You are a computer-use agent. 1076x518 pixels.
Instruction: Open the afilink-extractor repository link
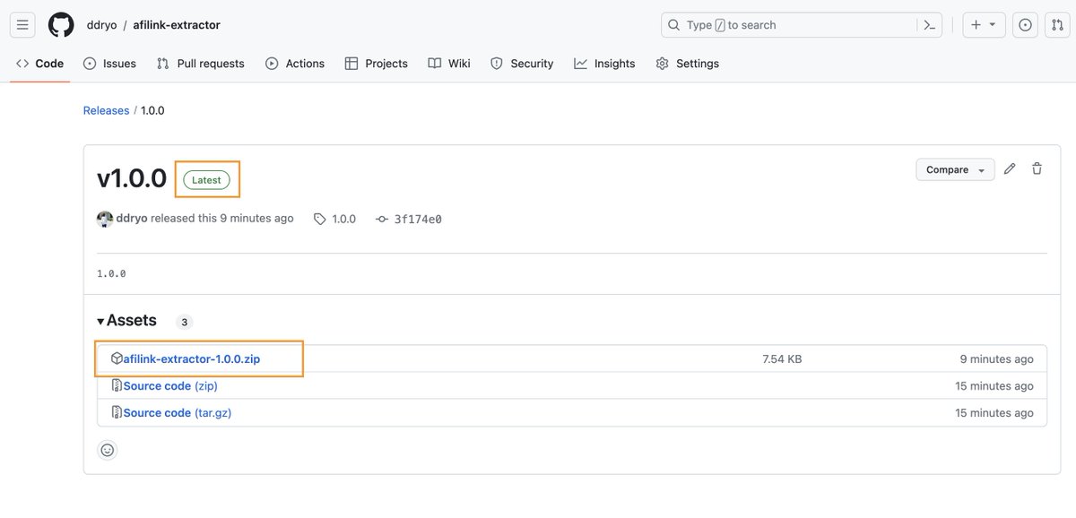177,25
